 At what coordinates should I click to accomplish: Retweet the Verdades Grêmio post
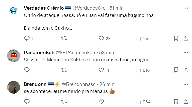(x=64, y=38)
